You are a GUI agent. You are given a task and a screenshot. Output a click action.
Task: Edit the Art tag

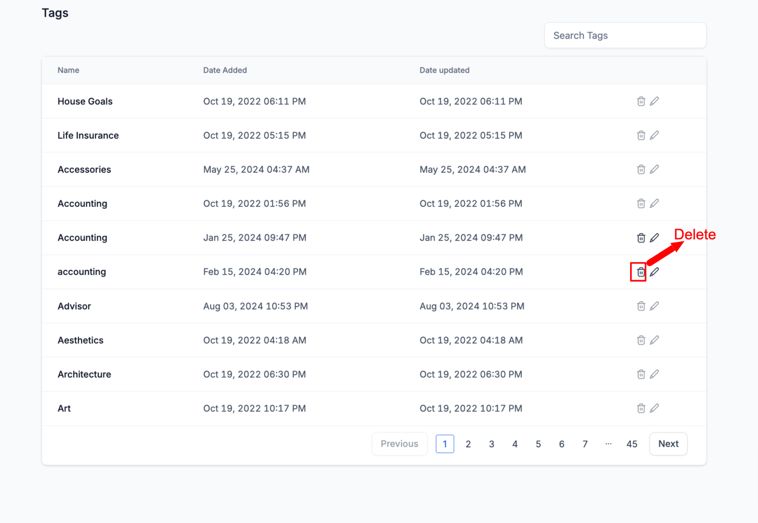pyautogui.click(x=654, y=408)
